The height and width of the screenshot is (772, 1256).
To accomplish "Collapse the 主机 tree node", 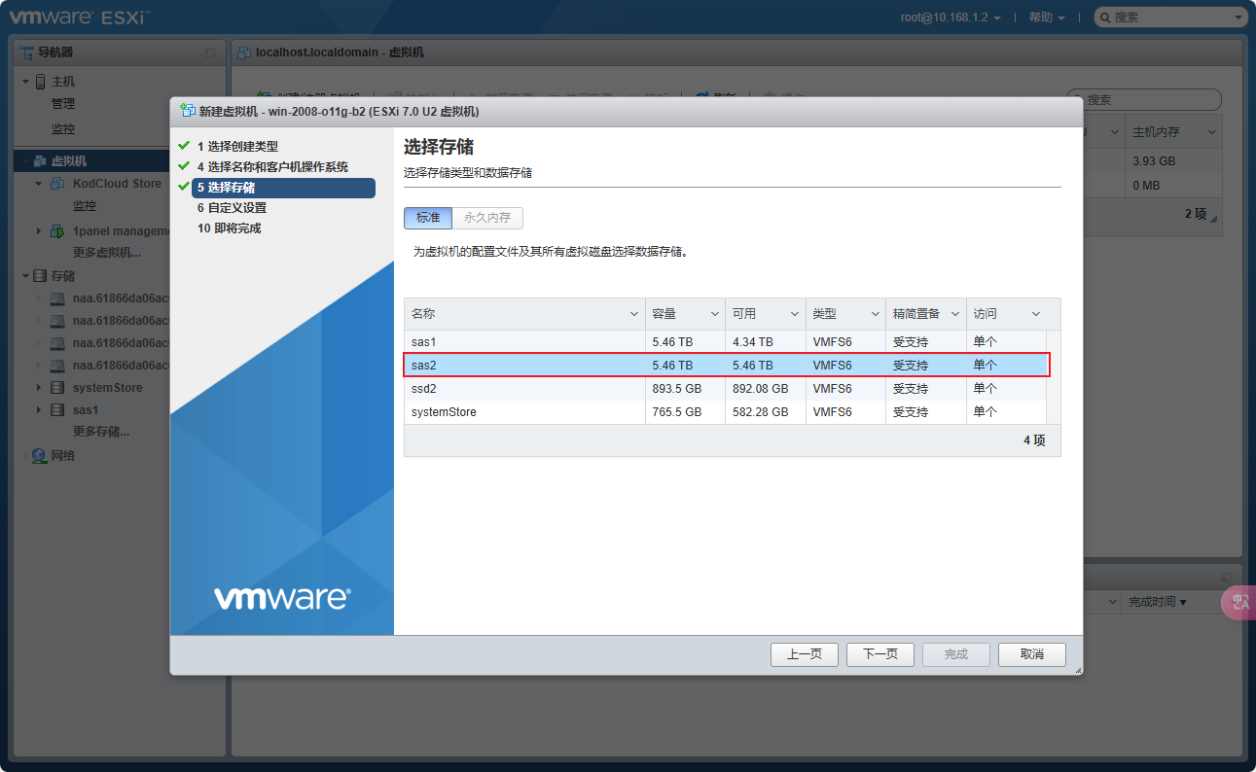I will 25,82.
